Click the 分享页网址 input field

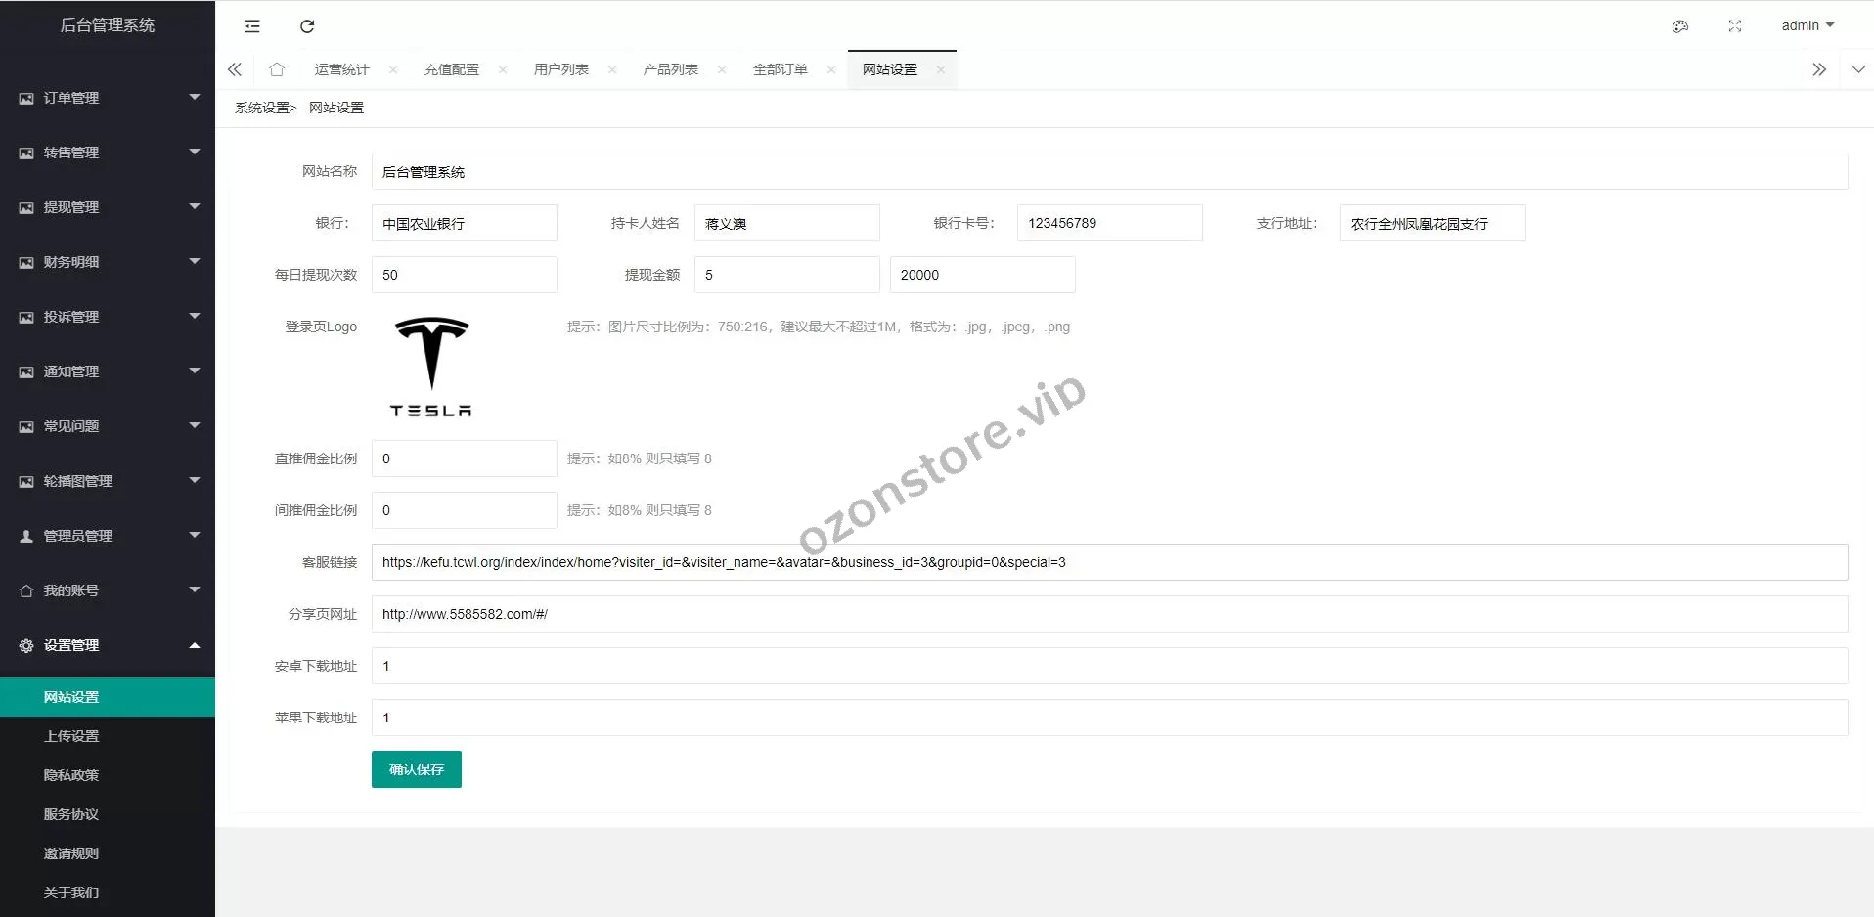[880, 614]
